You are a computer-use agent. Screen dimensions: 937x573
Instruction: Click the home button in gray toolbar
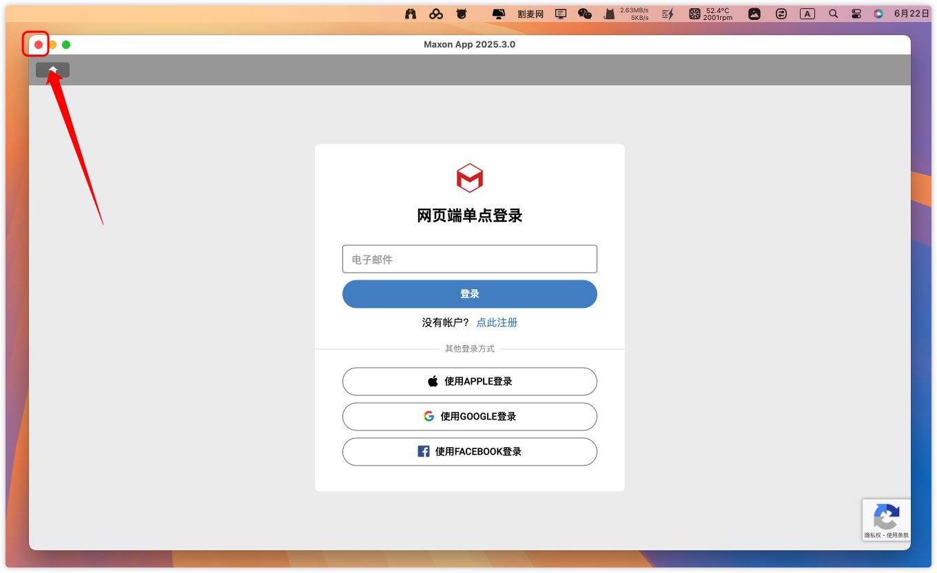(52, 70)
